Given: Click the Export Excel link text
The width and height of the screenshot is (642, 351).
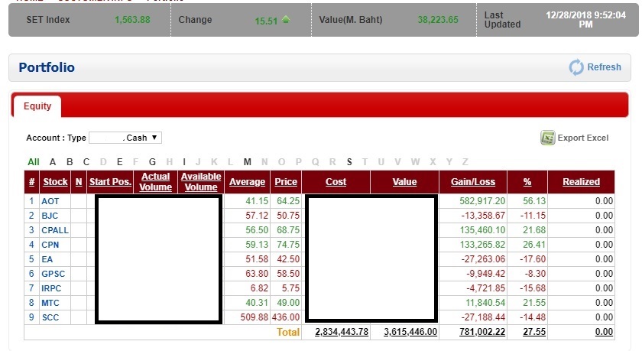Looking at the screenshot, I should 583,138.
